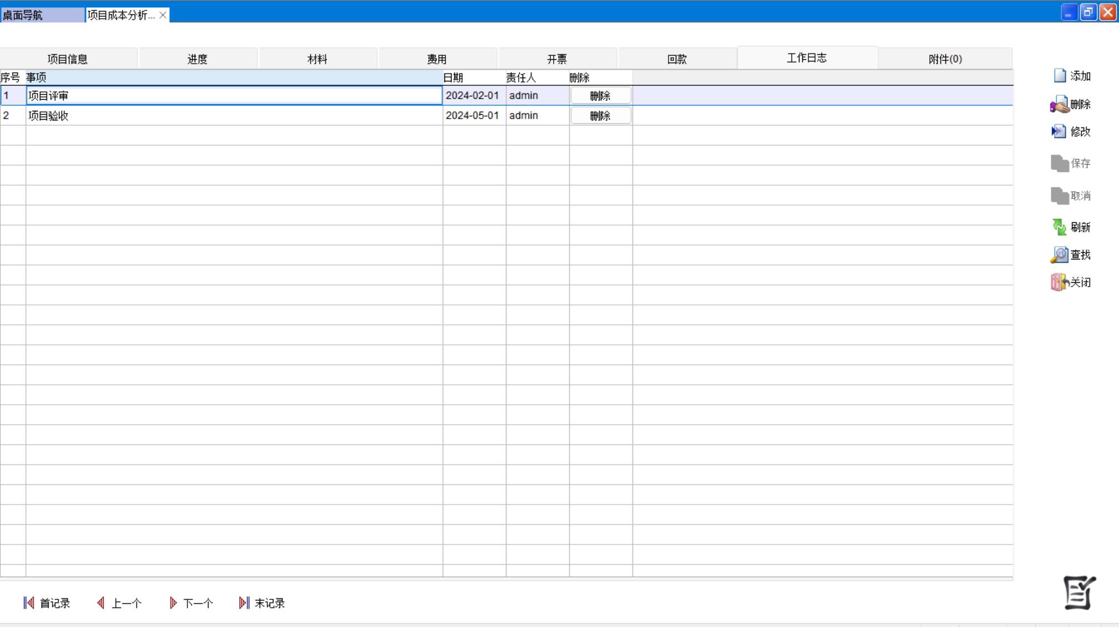Open the 材料 tab
The image size is (1119, 627).
click(317, 59)
